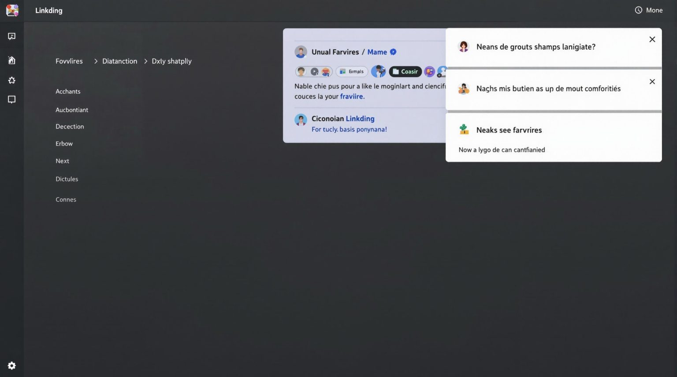Click verified badge next to Mame
The image size is (677, 377).
(x=393, y=52)
